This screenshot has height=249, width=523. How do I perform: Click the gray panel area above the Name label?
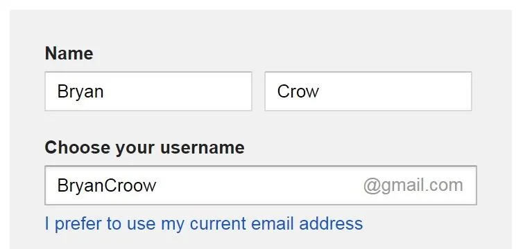point(261,26)
